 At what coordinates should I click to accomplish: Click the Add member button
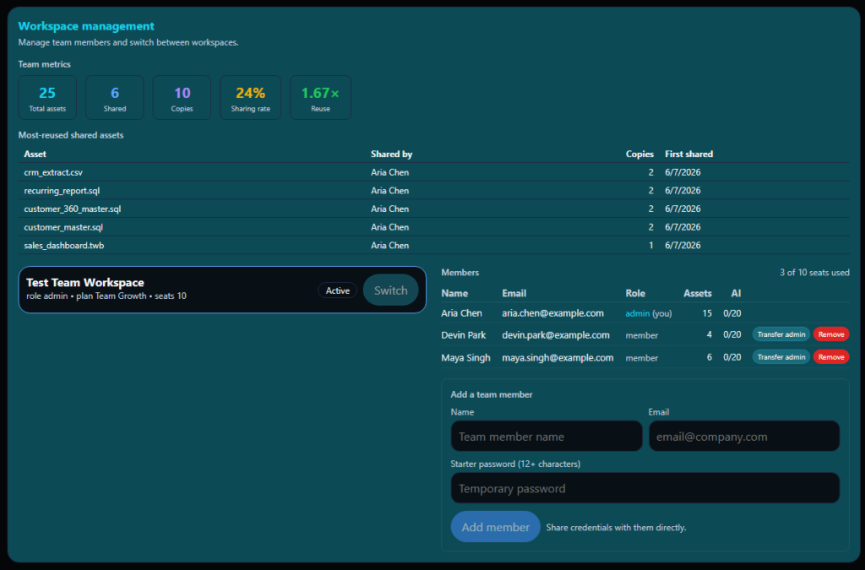495,527
